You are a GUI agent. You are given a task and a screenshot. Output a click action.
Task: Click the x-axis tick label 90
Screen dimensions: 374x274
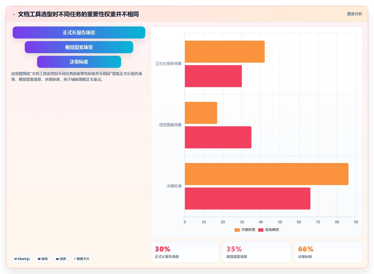pyautogui.click(x=356, y=222)
